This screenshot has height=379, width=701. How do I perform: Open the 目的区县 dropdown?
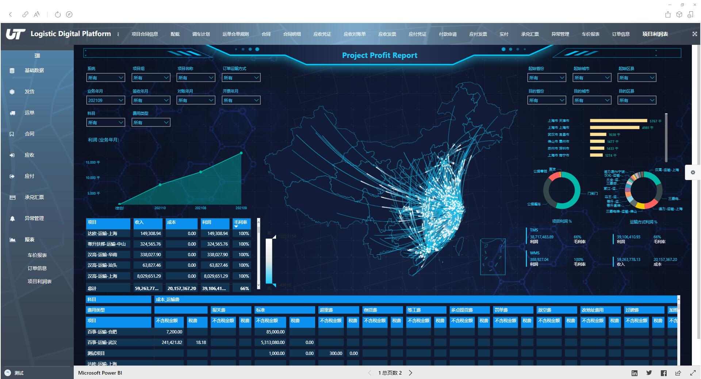tap(637, 100)
